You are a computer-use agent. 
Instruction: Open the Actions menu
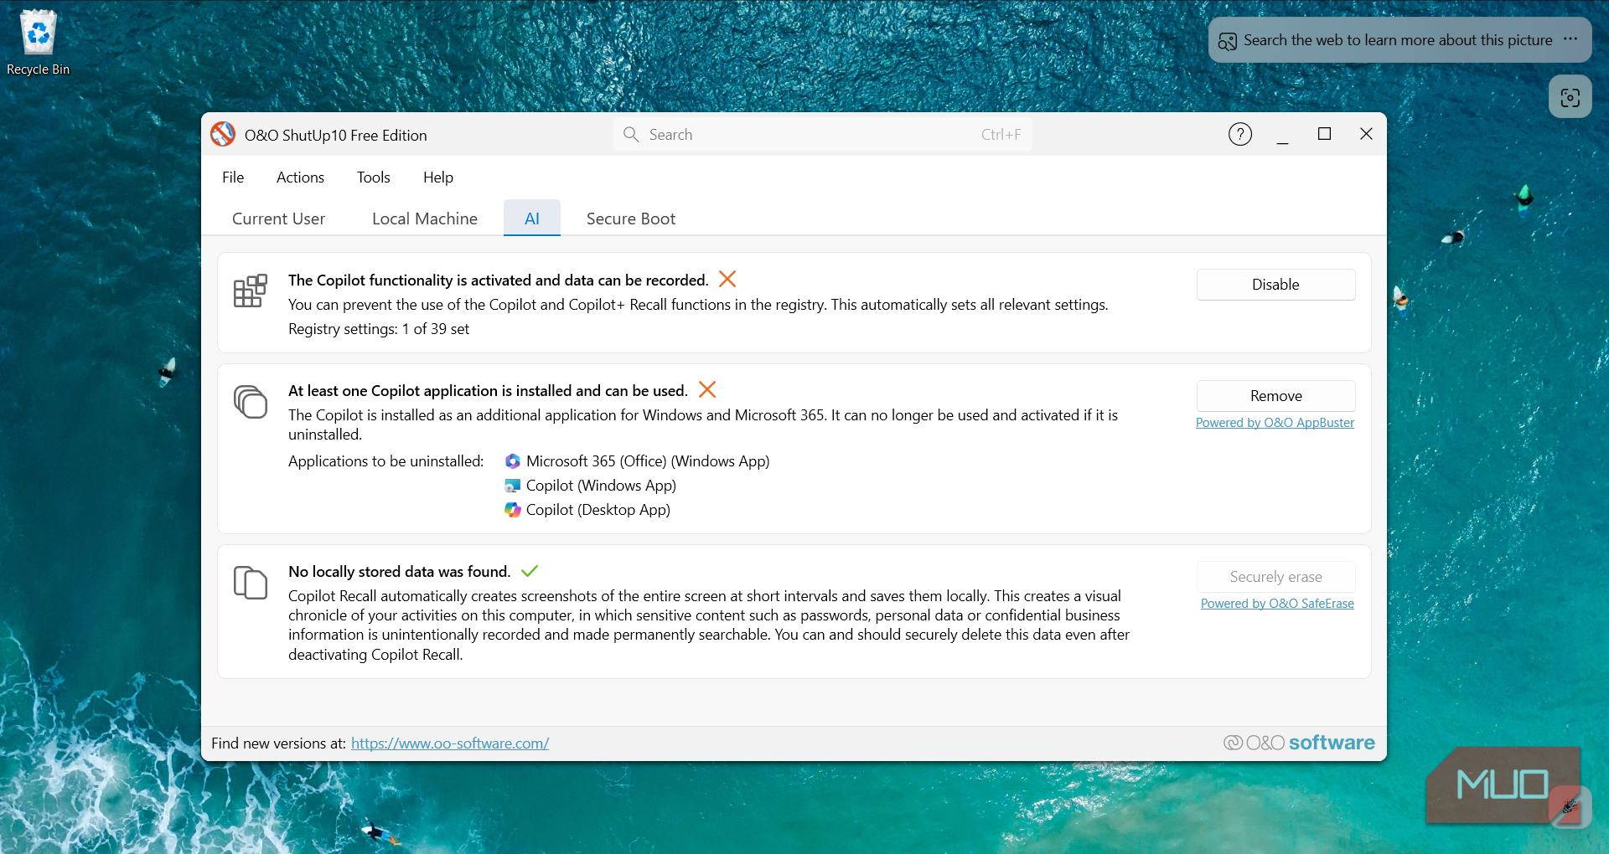pos(300,177)
